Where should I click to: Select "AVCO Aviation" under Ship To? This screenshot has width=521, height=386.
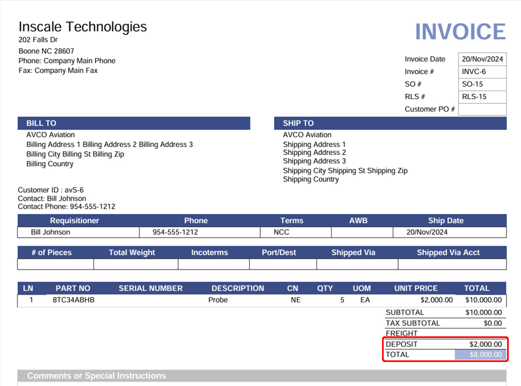[307, 135]
